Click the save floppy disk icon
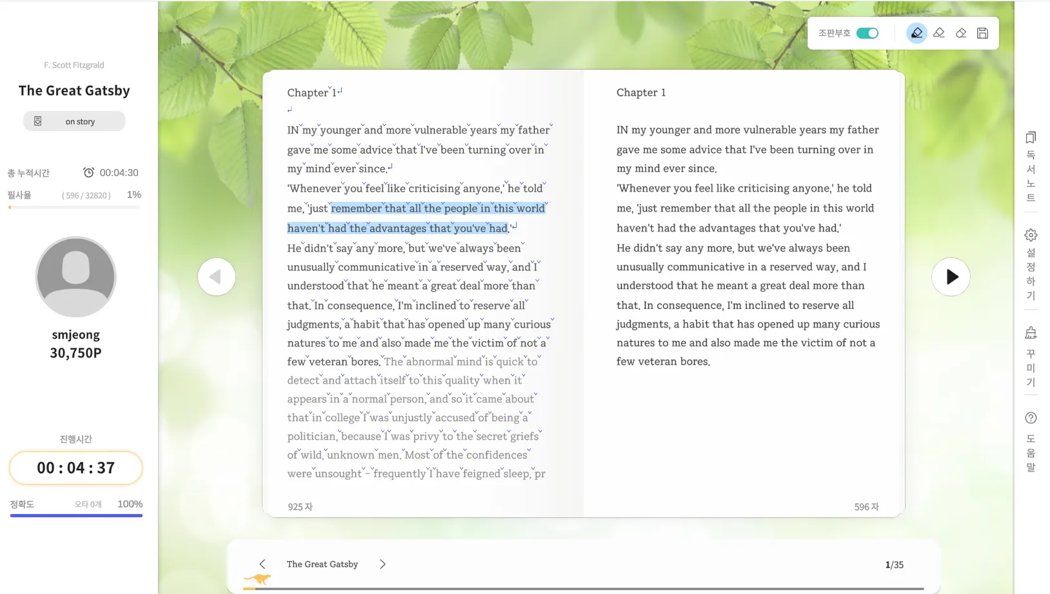The height and width of the screenshot is (594, 1050). pyautogui.click(x=983, y=33)
